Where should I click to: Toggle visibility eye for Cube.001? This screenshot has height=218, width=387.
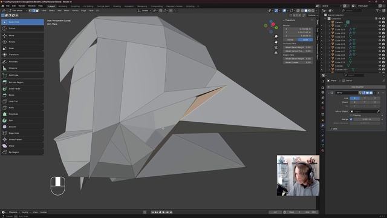point(380,30)
